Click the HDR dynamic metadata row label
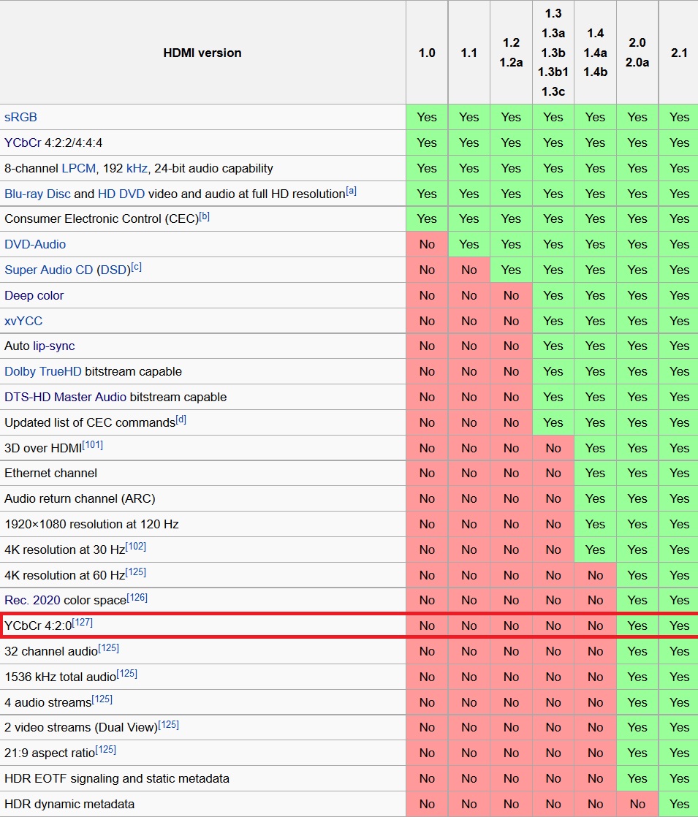Image resolution: width=698 pixels, height=817 pixels. pos(69,804)
